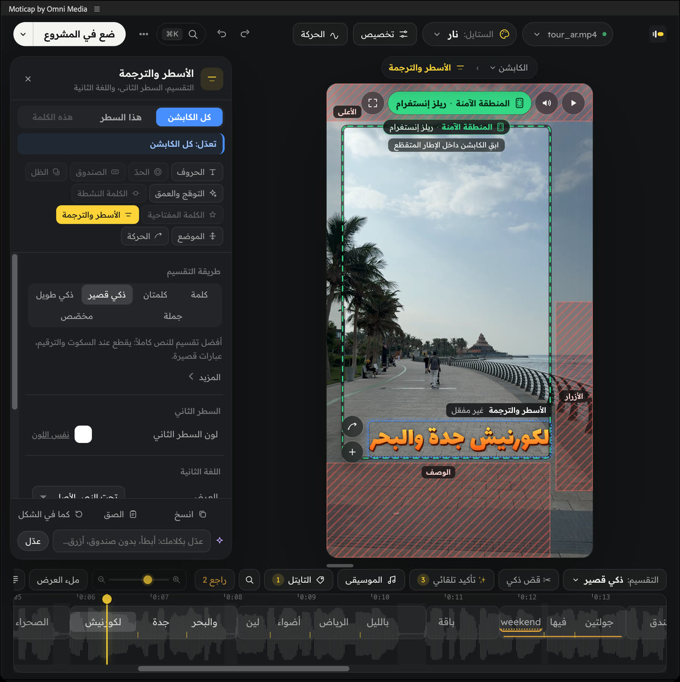Open timeline list menu icon at left
Screen dimensions: 680x682
16,579
